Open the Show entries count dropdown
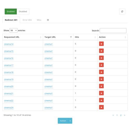Viewport: 130px width, 130px height. pos(14,30)
